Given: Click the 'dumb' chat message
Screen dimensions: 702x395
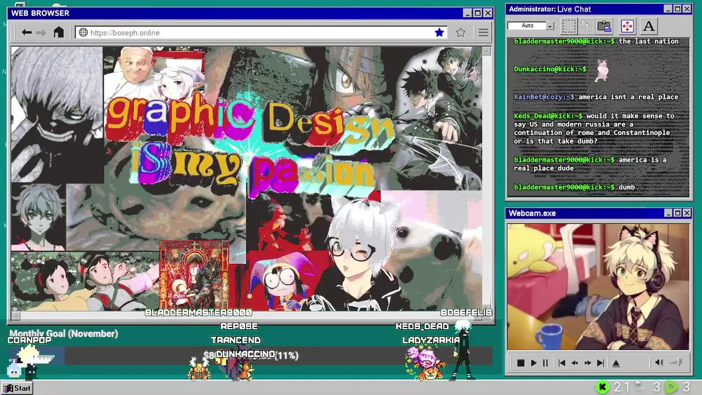Looking at the screenshot, I should coord(626,188).
